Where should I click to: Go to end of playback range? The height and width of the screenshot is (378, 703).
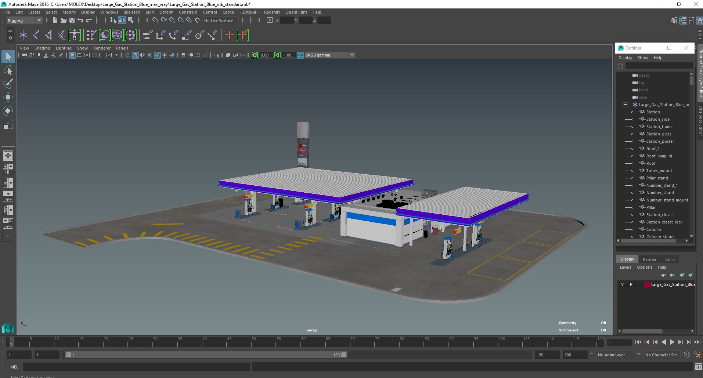coord(697,342)
